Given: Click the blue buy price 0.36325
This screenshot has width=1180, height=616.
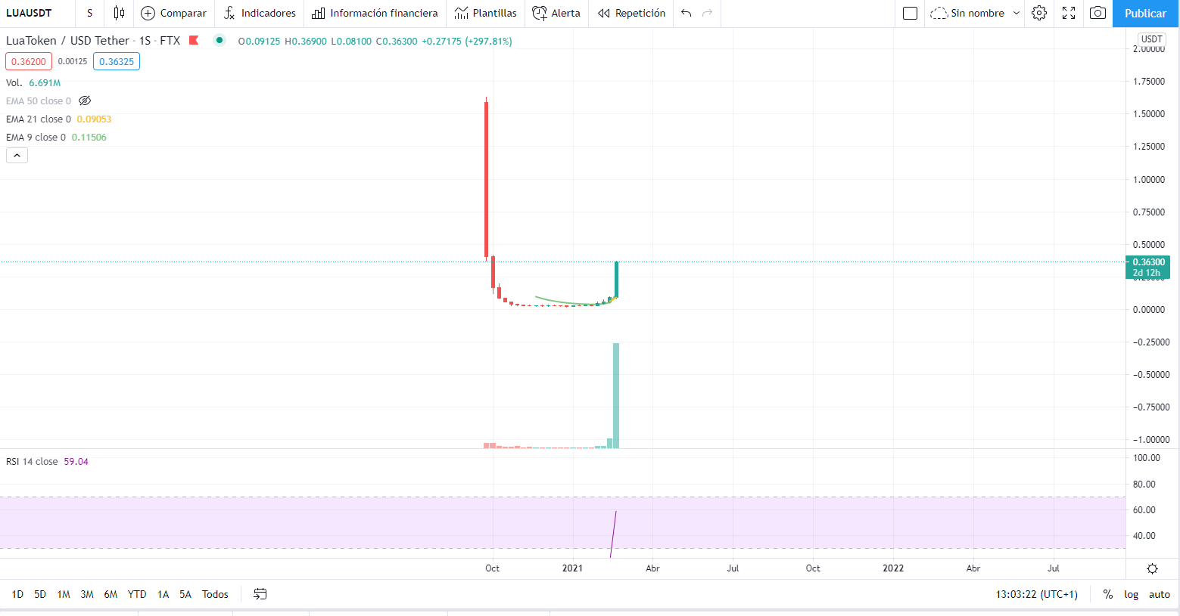Looking at the screenshot, I should click(117, 61).
